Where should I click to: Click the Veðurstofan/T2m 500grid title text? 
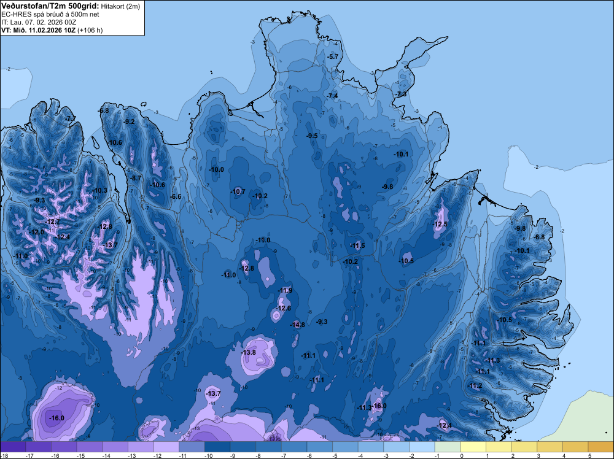click(x=50, y=6)
